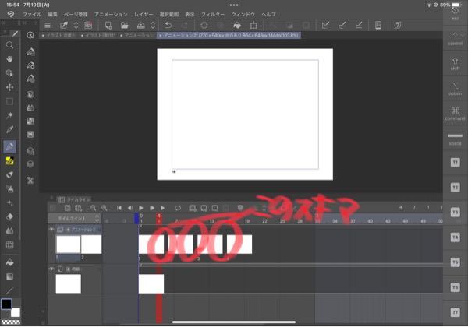Image resolution: width=468 pixels, height=327 pixels.
Task: Click the smartphone connection icon in command bar
Action: point(378,26)
